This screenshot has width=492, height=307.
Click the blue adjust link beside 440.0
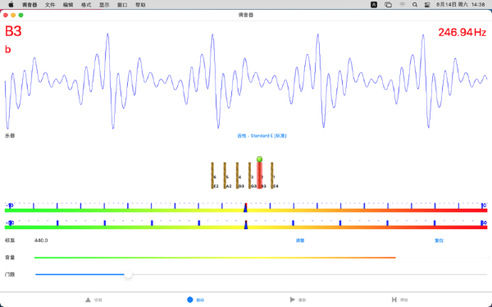300,240
